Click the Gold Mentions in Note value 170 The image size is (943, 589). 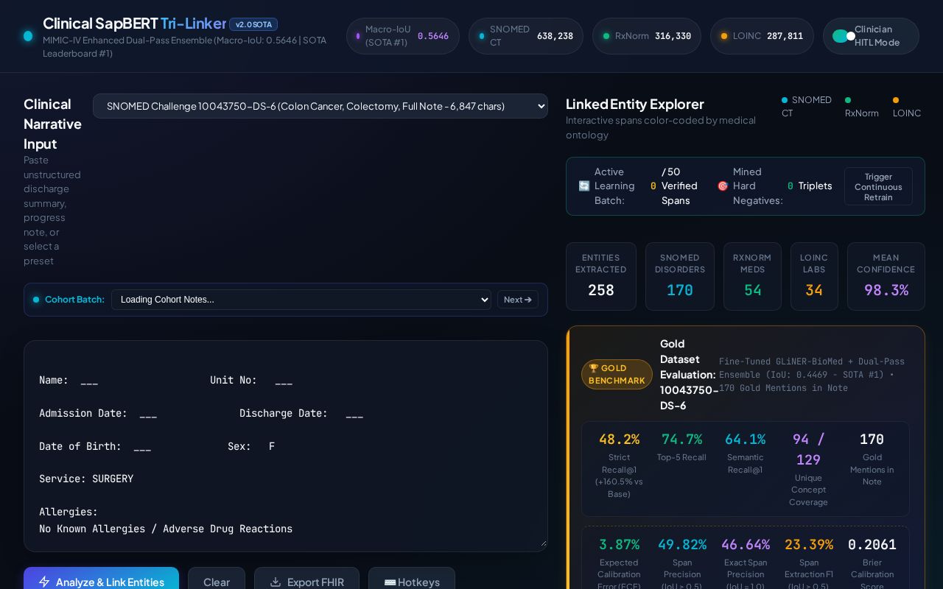point(872,440)
